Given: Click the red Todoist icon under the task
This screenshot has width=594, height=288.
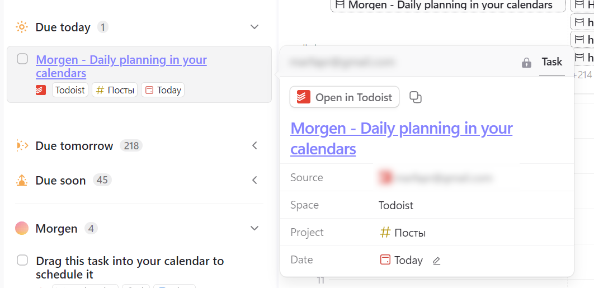Looking at the screenshot, I should pos(40,90).
